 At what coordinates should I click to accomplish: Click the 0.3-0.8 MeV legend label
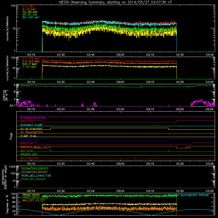31,61
